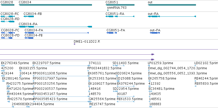This screenshot has height=108, width=218.
Task: Click the RH43044.5prime EST arrow
Action: 8,96
